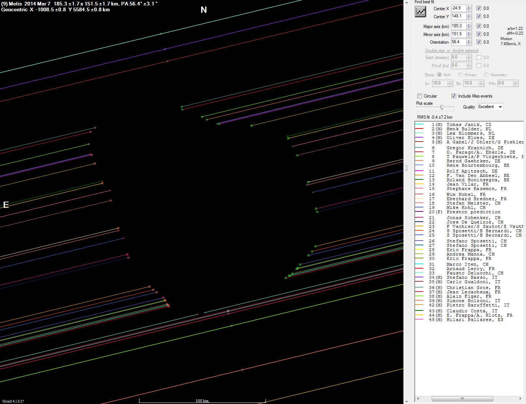The width and height of the screenshot is (526, 404).
Task: Increment Major axis value upward
Action: [469, 24]
